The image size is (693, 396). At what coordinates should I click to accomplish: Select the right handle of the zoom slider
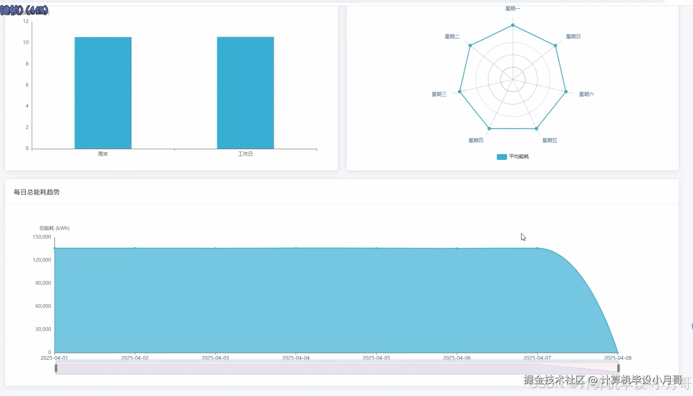tap(618, 368)
